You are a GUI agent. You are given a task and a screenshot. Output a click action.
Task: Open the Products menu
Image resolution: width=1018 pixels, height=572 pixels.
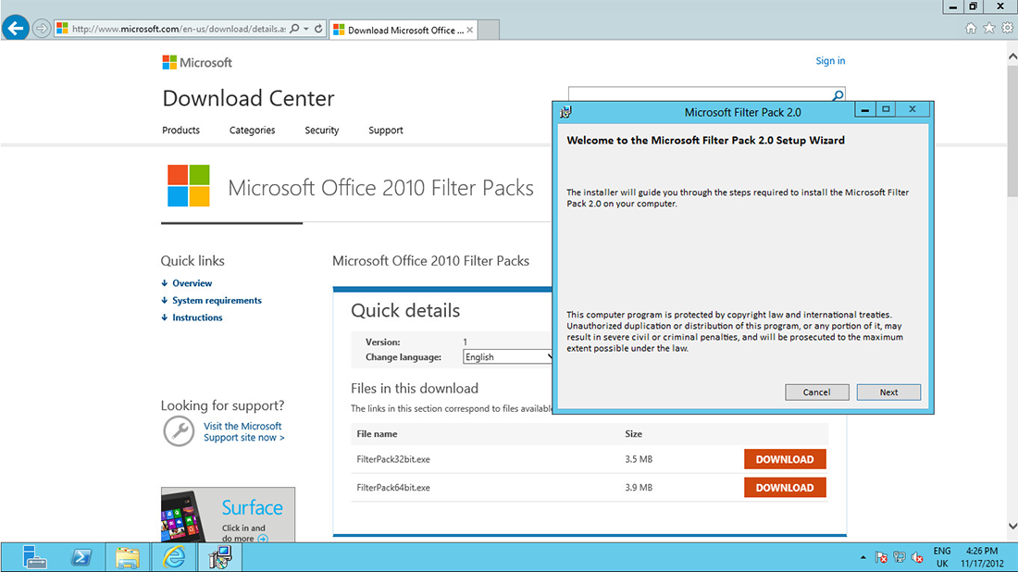pyautogui.click(x=181, y=130)
